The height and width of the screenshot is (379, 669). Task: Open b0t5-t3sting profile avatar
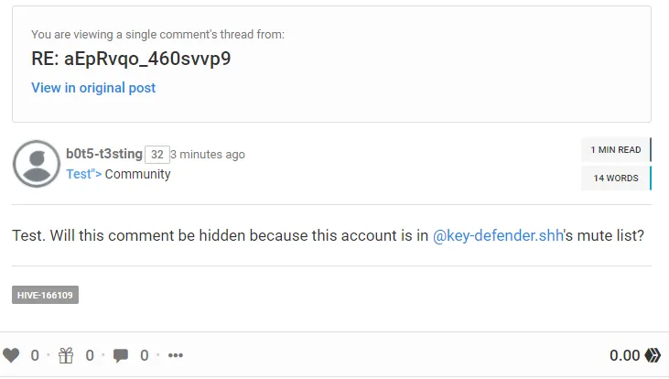click(x=37, y=164)
